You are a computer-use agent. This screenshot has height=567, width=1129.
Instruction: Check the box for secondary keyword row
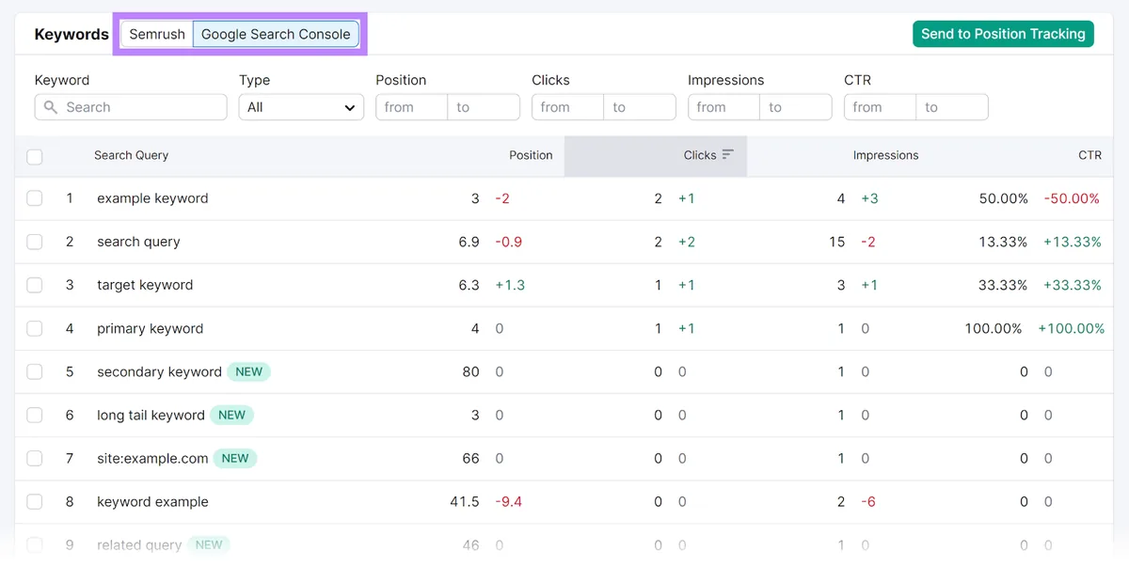click(35, 371)
